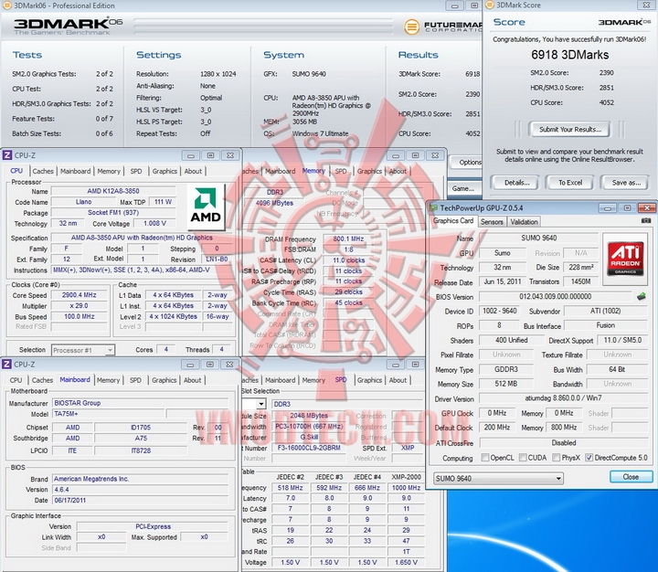Click the 6918 3DMarks score text

(x=570, y=55)
